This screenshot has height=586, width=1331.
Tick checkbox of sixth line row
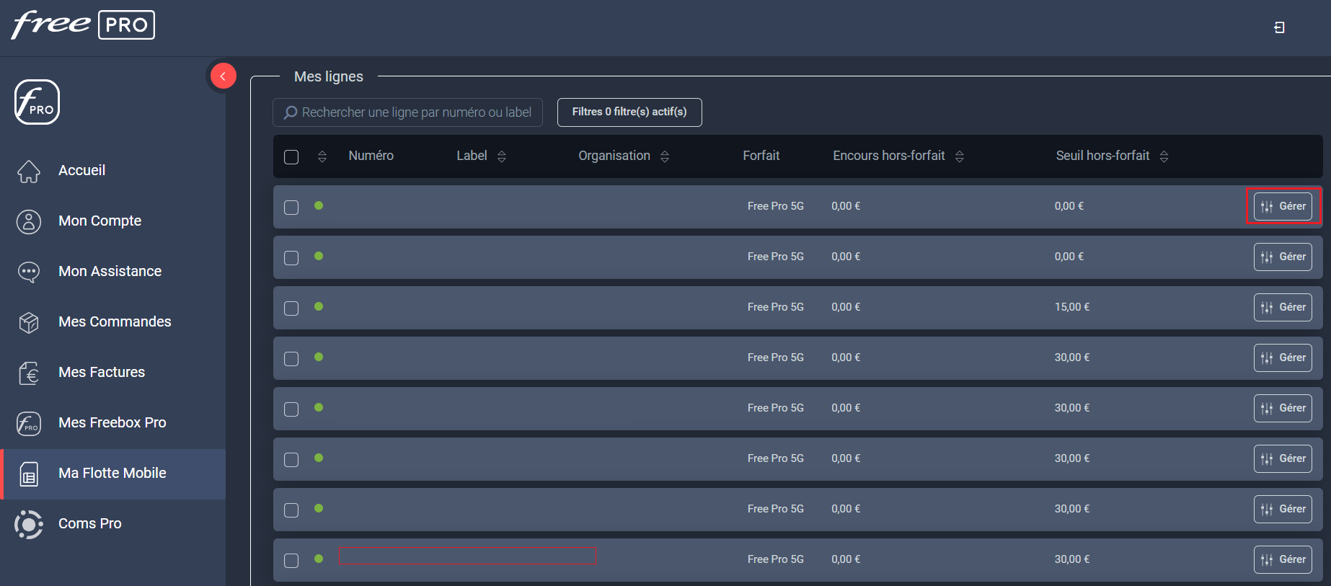tap(291, 460)
